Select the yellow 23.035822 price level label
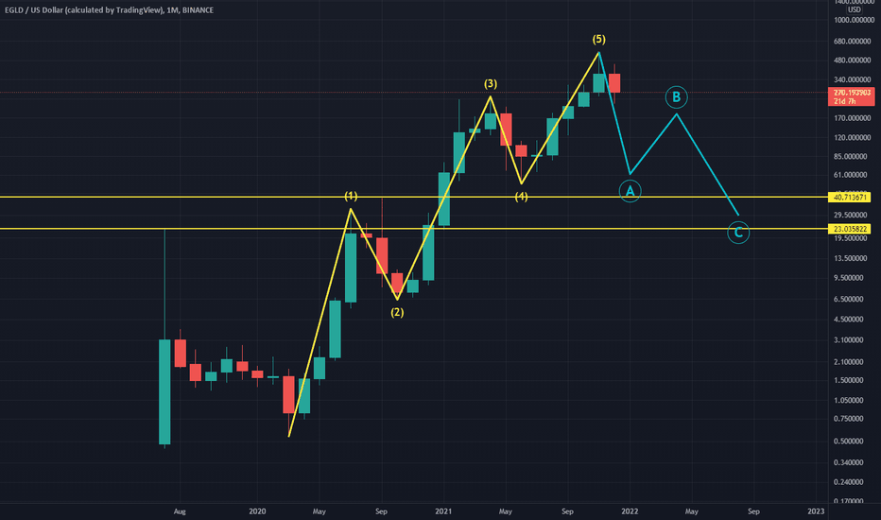Image resolution: width=881 pixels, height=520 pixels. [x=851, y=229]
